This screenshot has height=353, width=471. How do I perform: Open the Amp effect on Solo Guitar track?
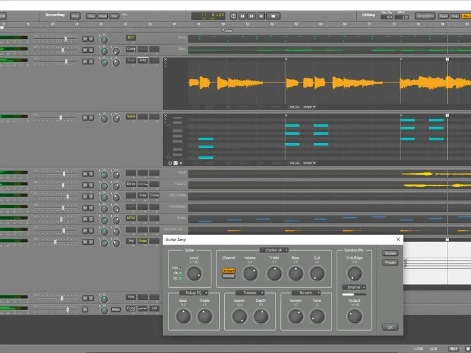click(142, 195)
